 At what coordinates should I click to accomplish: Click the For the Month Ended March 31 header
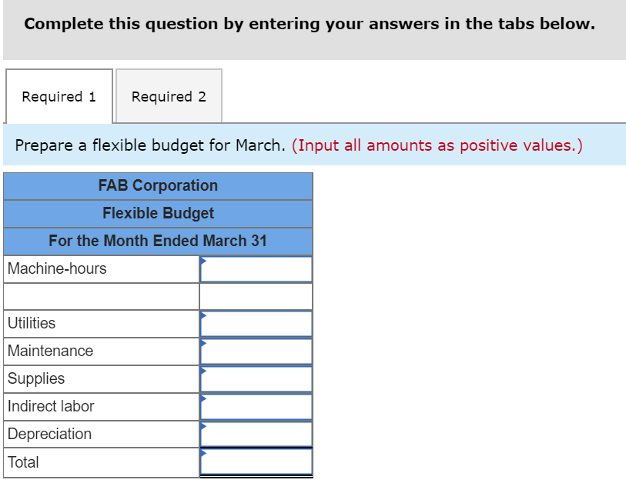pyautogui.click(x=157, y=241)
